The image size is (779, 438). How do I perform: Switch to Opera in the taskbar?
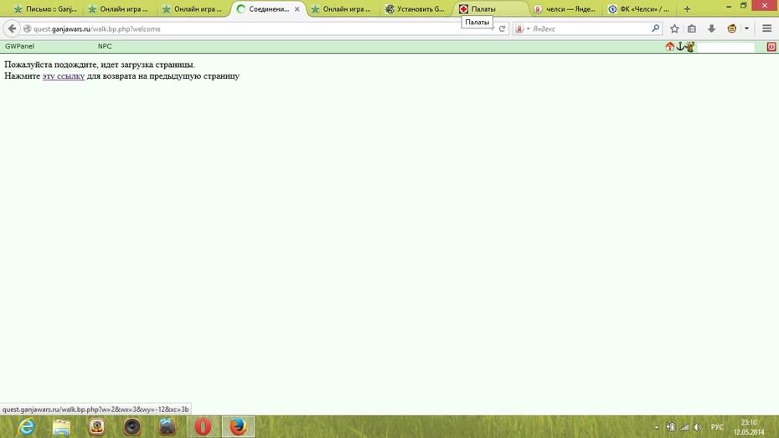coord(203,426)
